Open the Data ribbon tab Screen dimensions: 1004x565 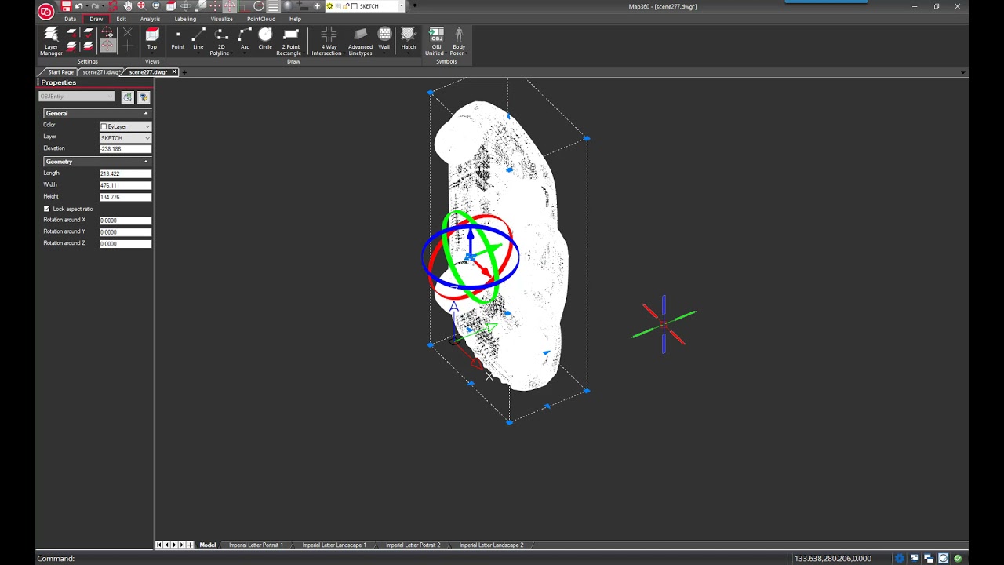click(x=71, y=19)
